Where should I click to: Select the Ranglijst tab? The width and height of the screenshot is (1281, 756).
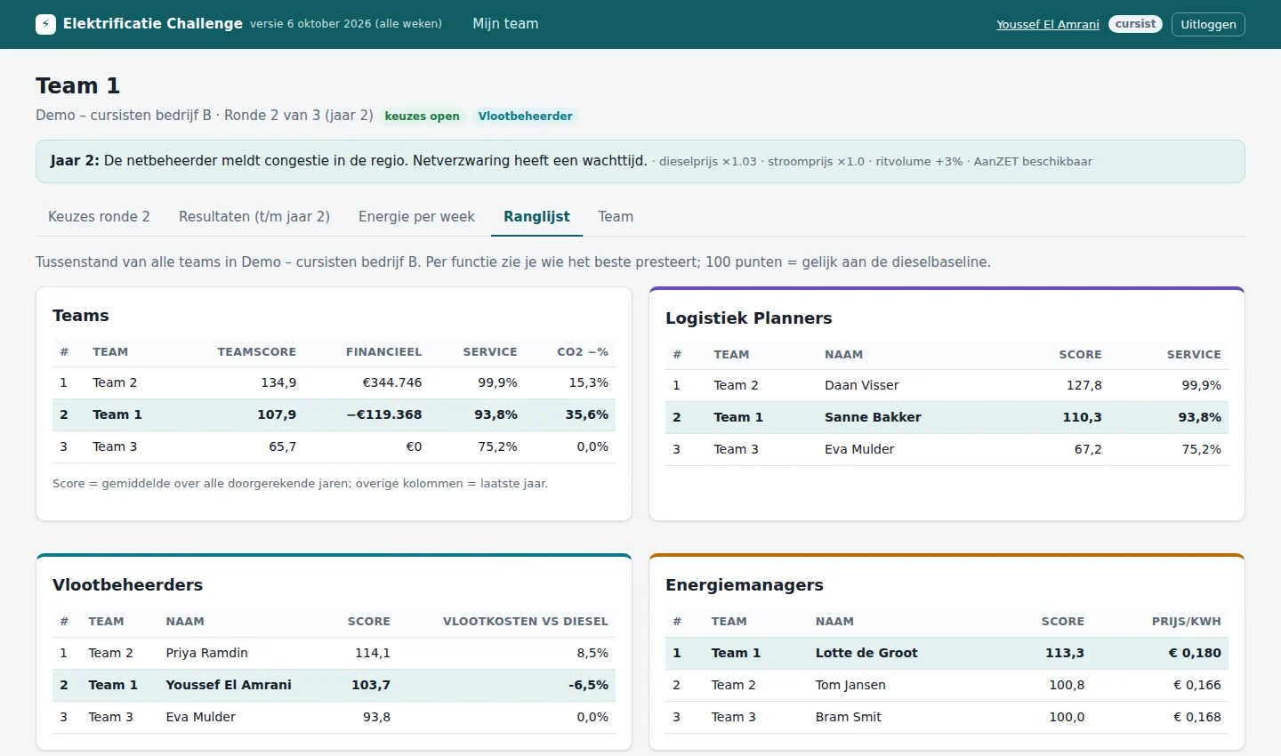(536, 217)
